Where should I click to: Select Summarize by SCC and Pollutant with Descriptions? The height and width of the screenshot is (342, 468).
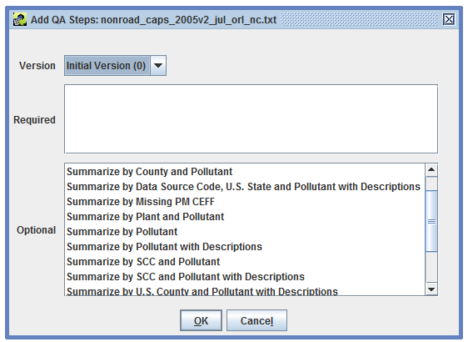click(x=245, y=277)
